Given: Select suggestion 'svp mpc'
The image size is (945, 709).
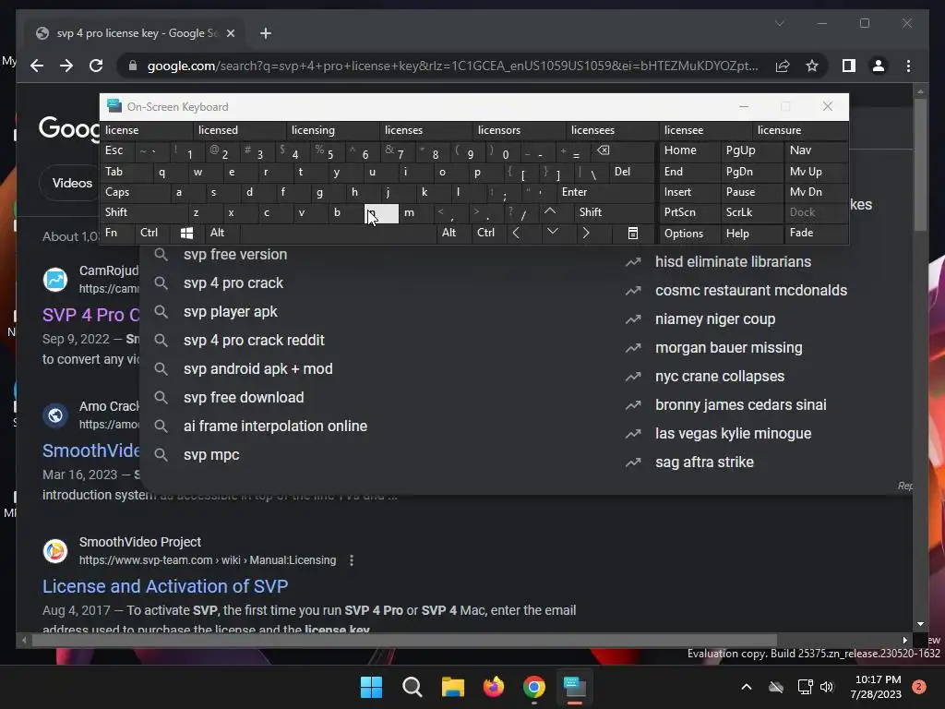Looking at the screenshot, I should (x=211, y=454).
